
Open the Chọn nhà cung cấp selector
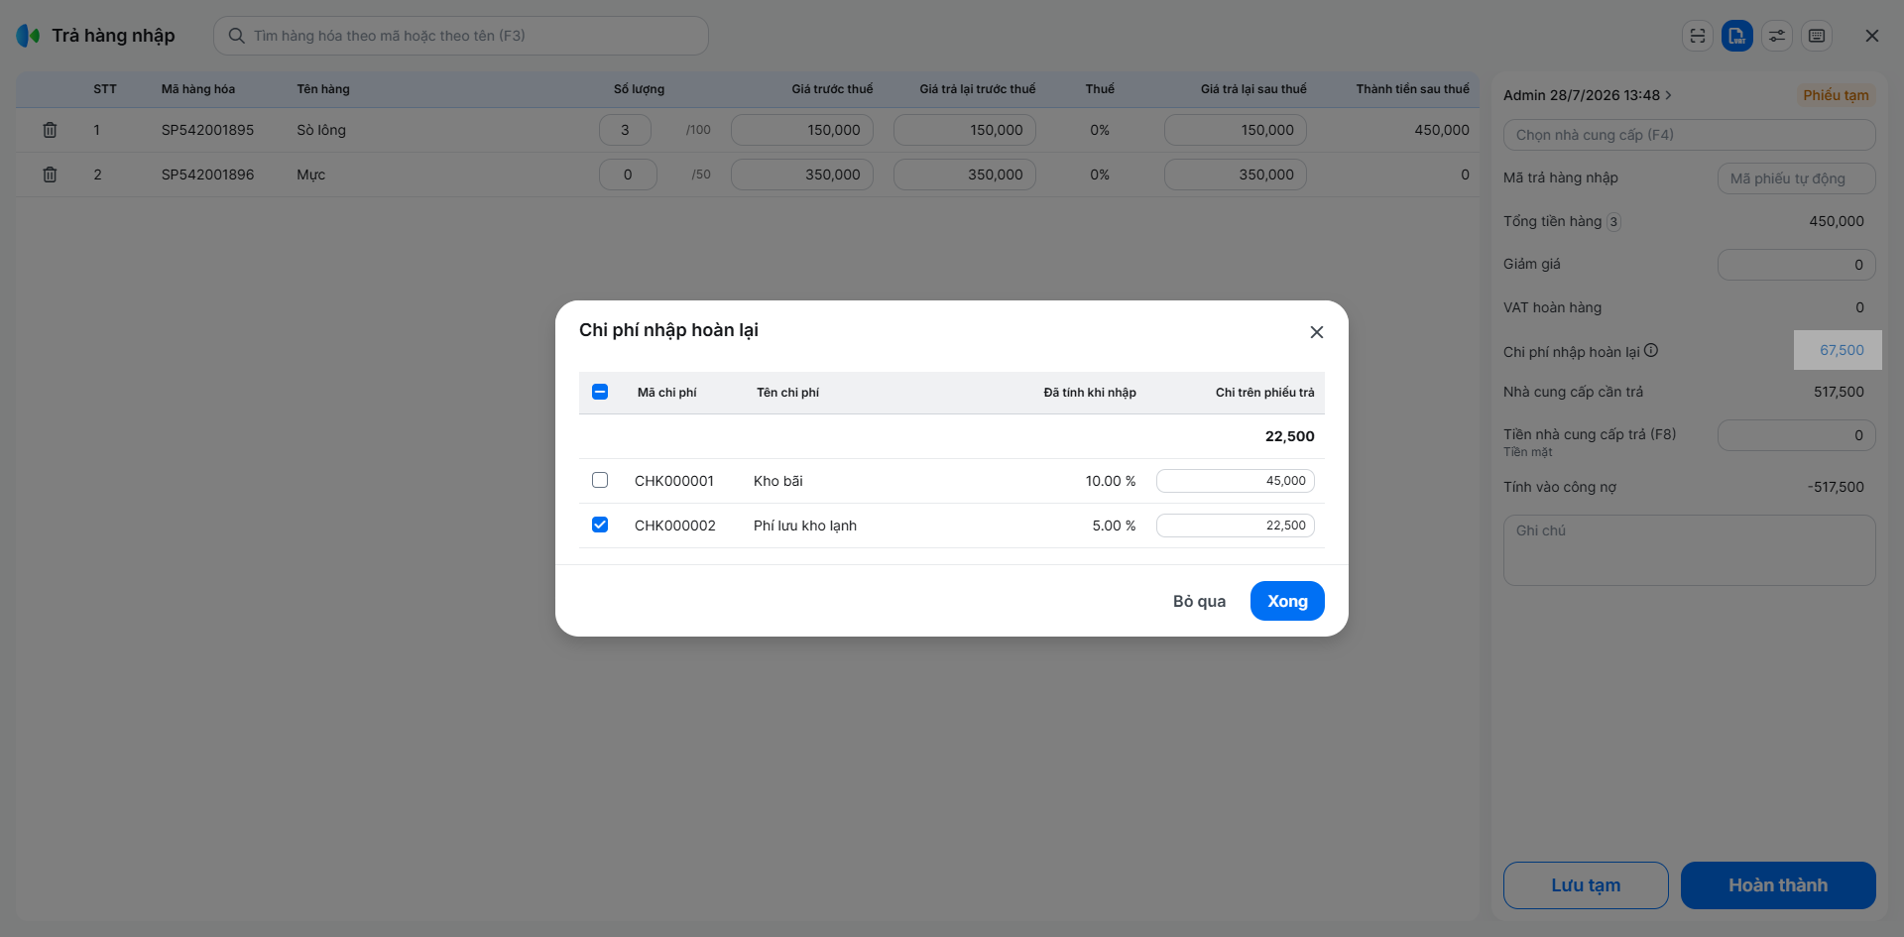[x=1690, y=135]
